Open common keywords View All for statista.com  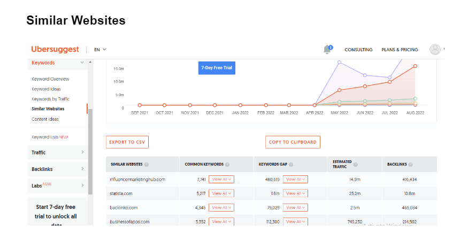[221, 193]
